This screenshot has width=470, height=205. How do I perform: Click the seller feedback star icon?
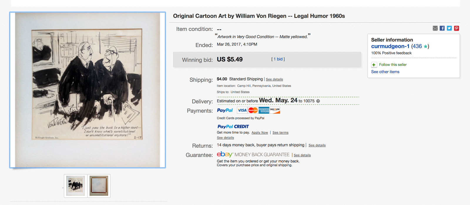[425, 46]
